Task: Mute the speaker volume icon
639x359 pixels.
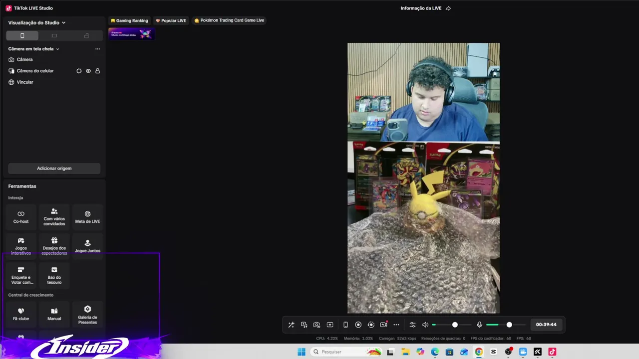Action: click(425, 325)
